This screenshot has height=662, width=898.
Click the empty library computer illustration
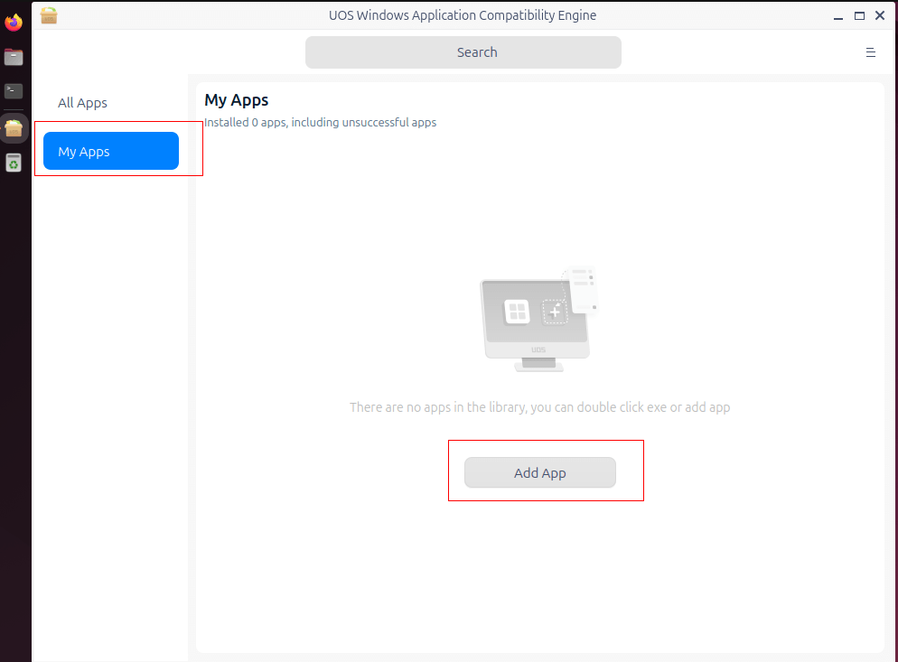(x=539, y=319)
